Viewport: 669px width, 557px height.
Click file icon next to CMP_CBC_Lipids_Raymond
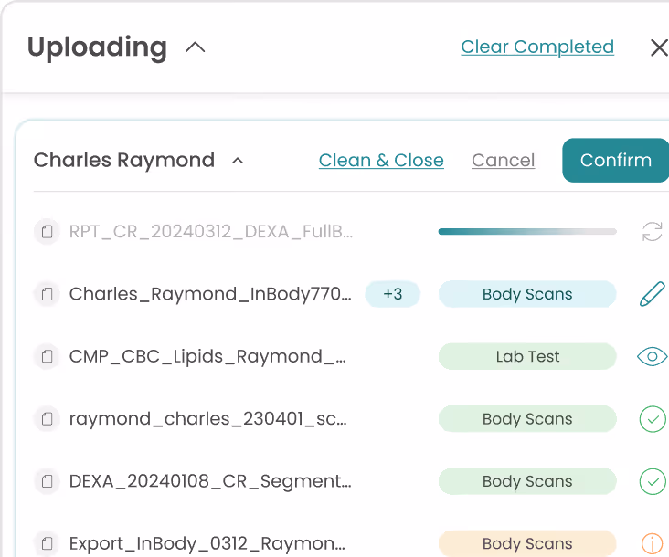47,356
